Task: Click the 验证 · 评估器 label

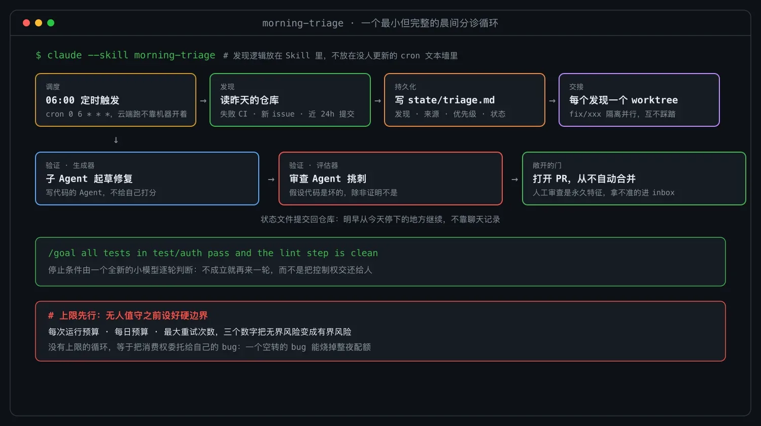Action: pos(314,165)
